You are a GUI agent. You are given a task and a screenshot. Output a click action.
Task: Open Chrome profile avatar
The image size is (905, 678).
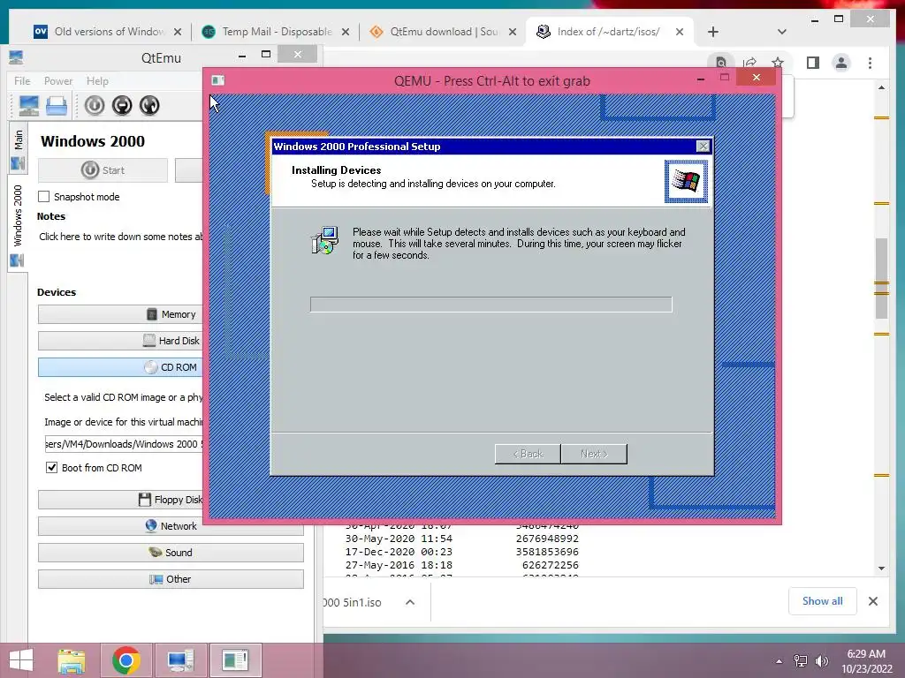[841, 63]
